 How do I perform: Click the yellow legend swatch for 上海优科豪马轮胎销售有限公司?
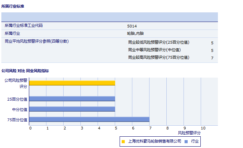coord(123,141)
